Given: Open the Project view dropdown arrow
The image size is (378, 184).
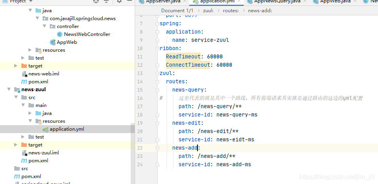Looking at the screenshot, I should click(x=30, y=1).
